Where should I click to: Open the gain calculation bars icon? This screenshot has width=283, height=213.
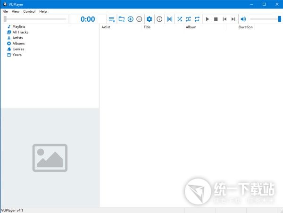pyautogui.click(x=170, y=19)
